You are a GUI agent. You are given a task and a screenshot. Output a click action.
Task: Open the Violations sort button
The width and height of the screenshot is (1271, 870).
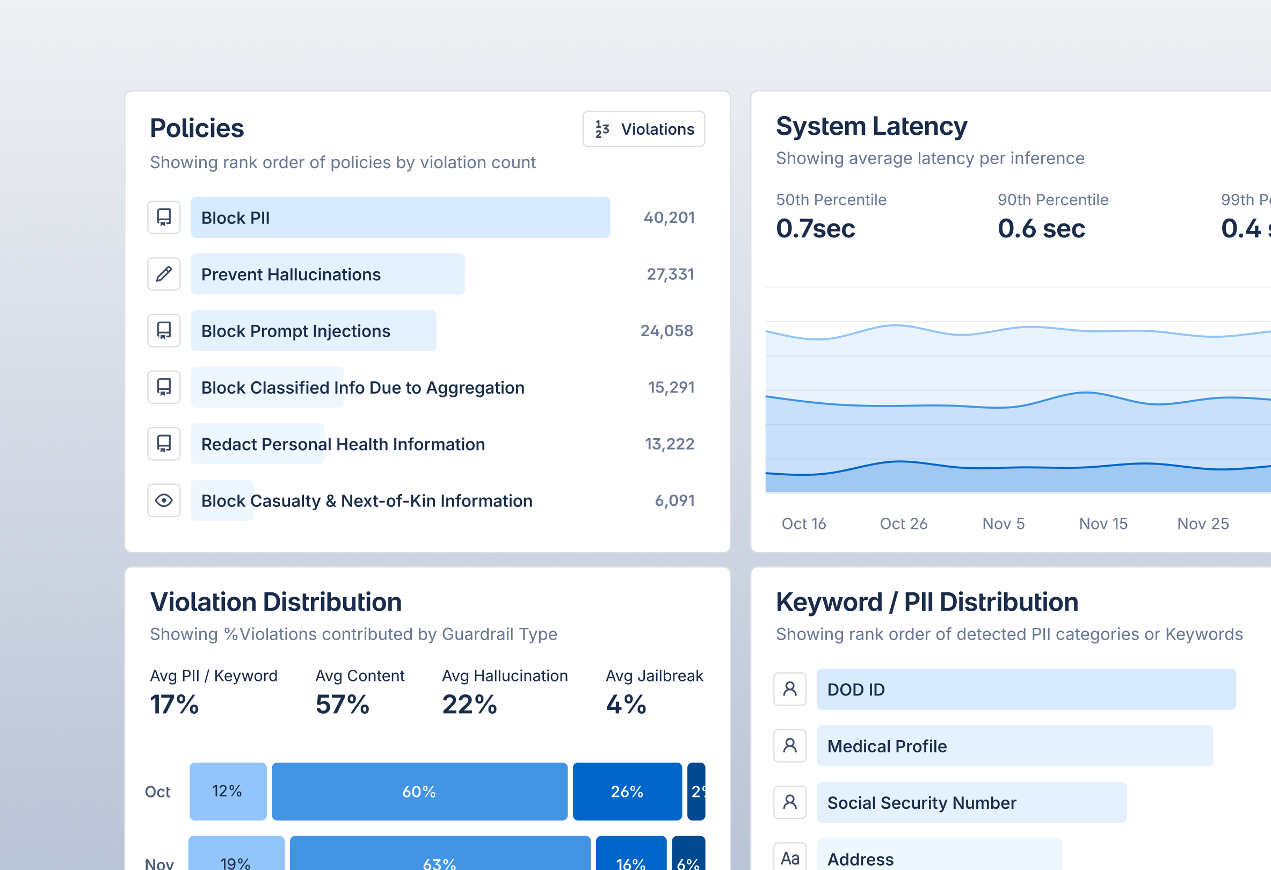click(644, 129)
